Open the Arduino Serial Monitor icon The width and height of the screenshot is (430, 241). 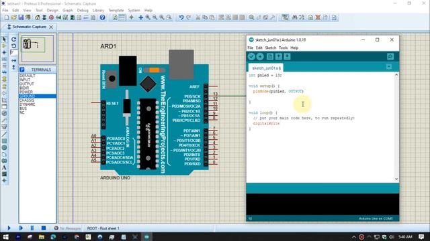pos(390,56)
